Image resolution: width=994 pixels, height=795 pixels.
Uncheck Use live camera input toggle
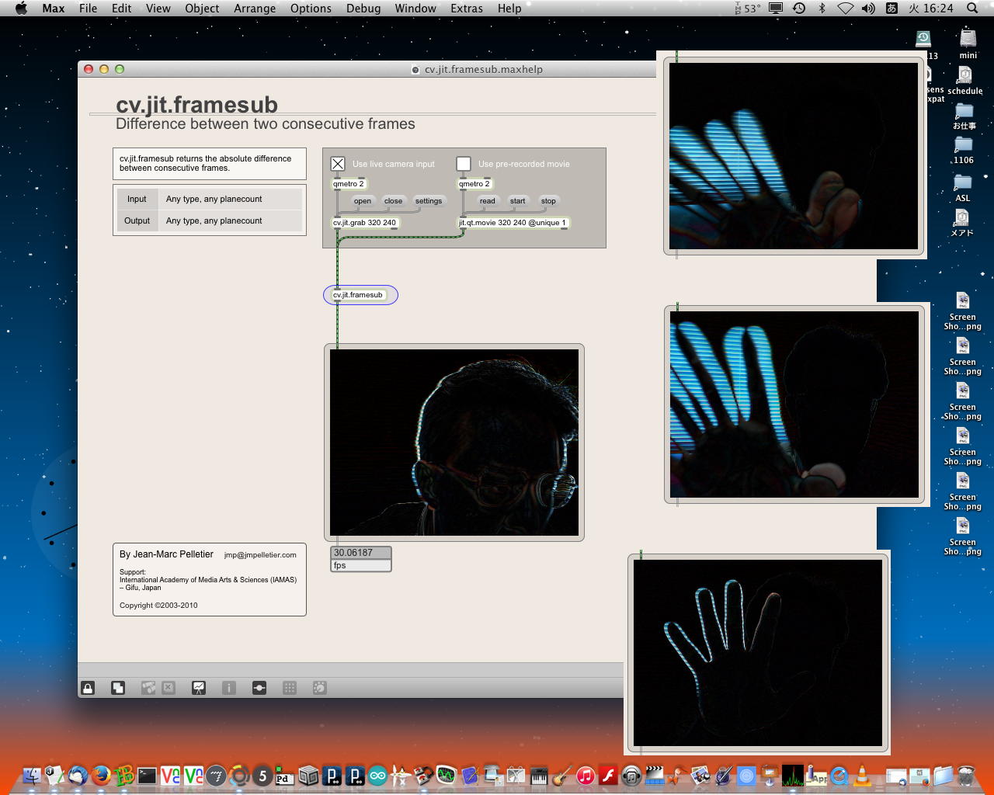point(338,164)
